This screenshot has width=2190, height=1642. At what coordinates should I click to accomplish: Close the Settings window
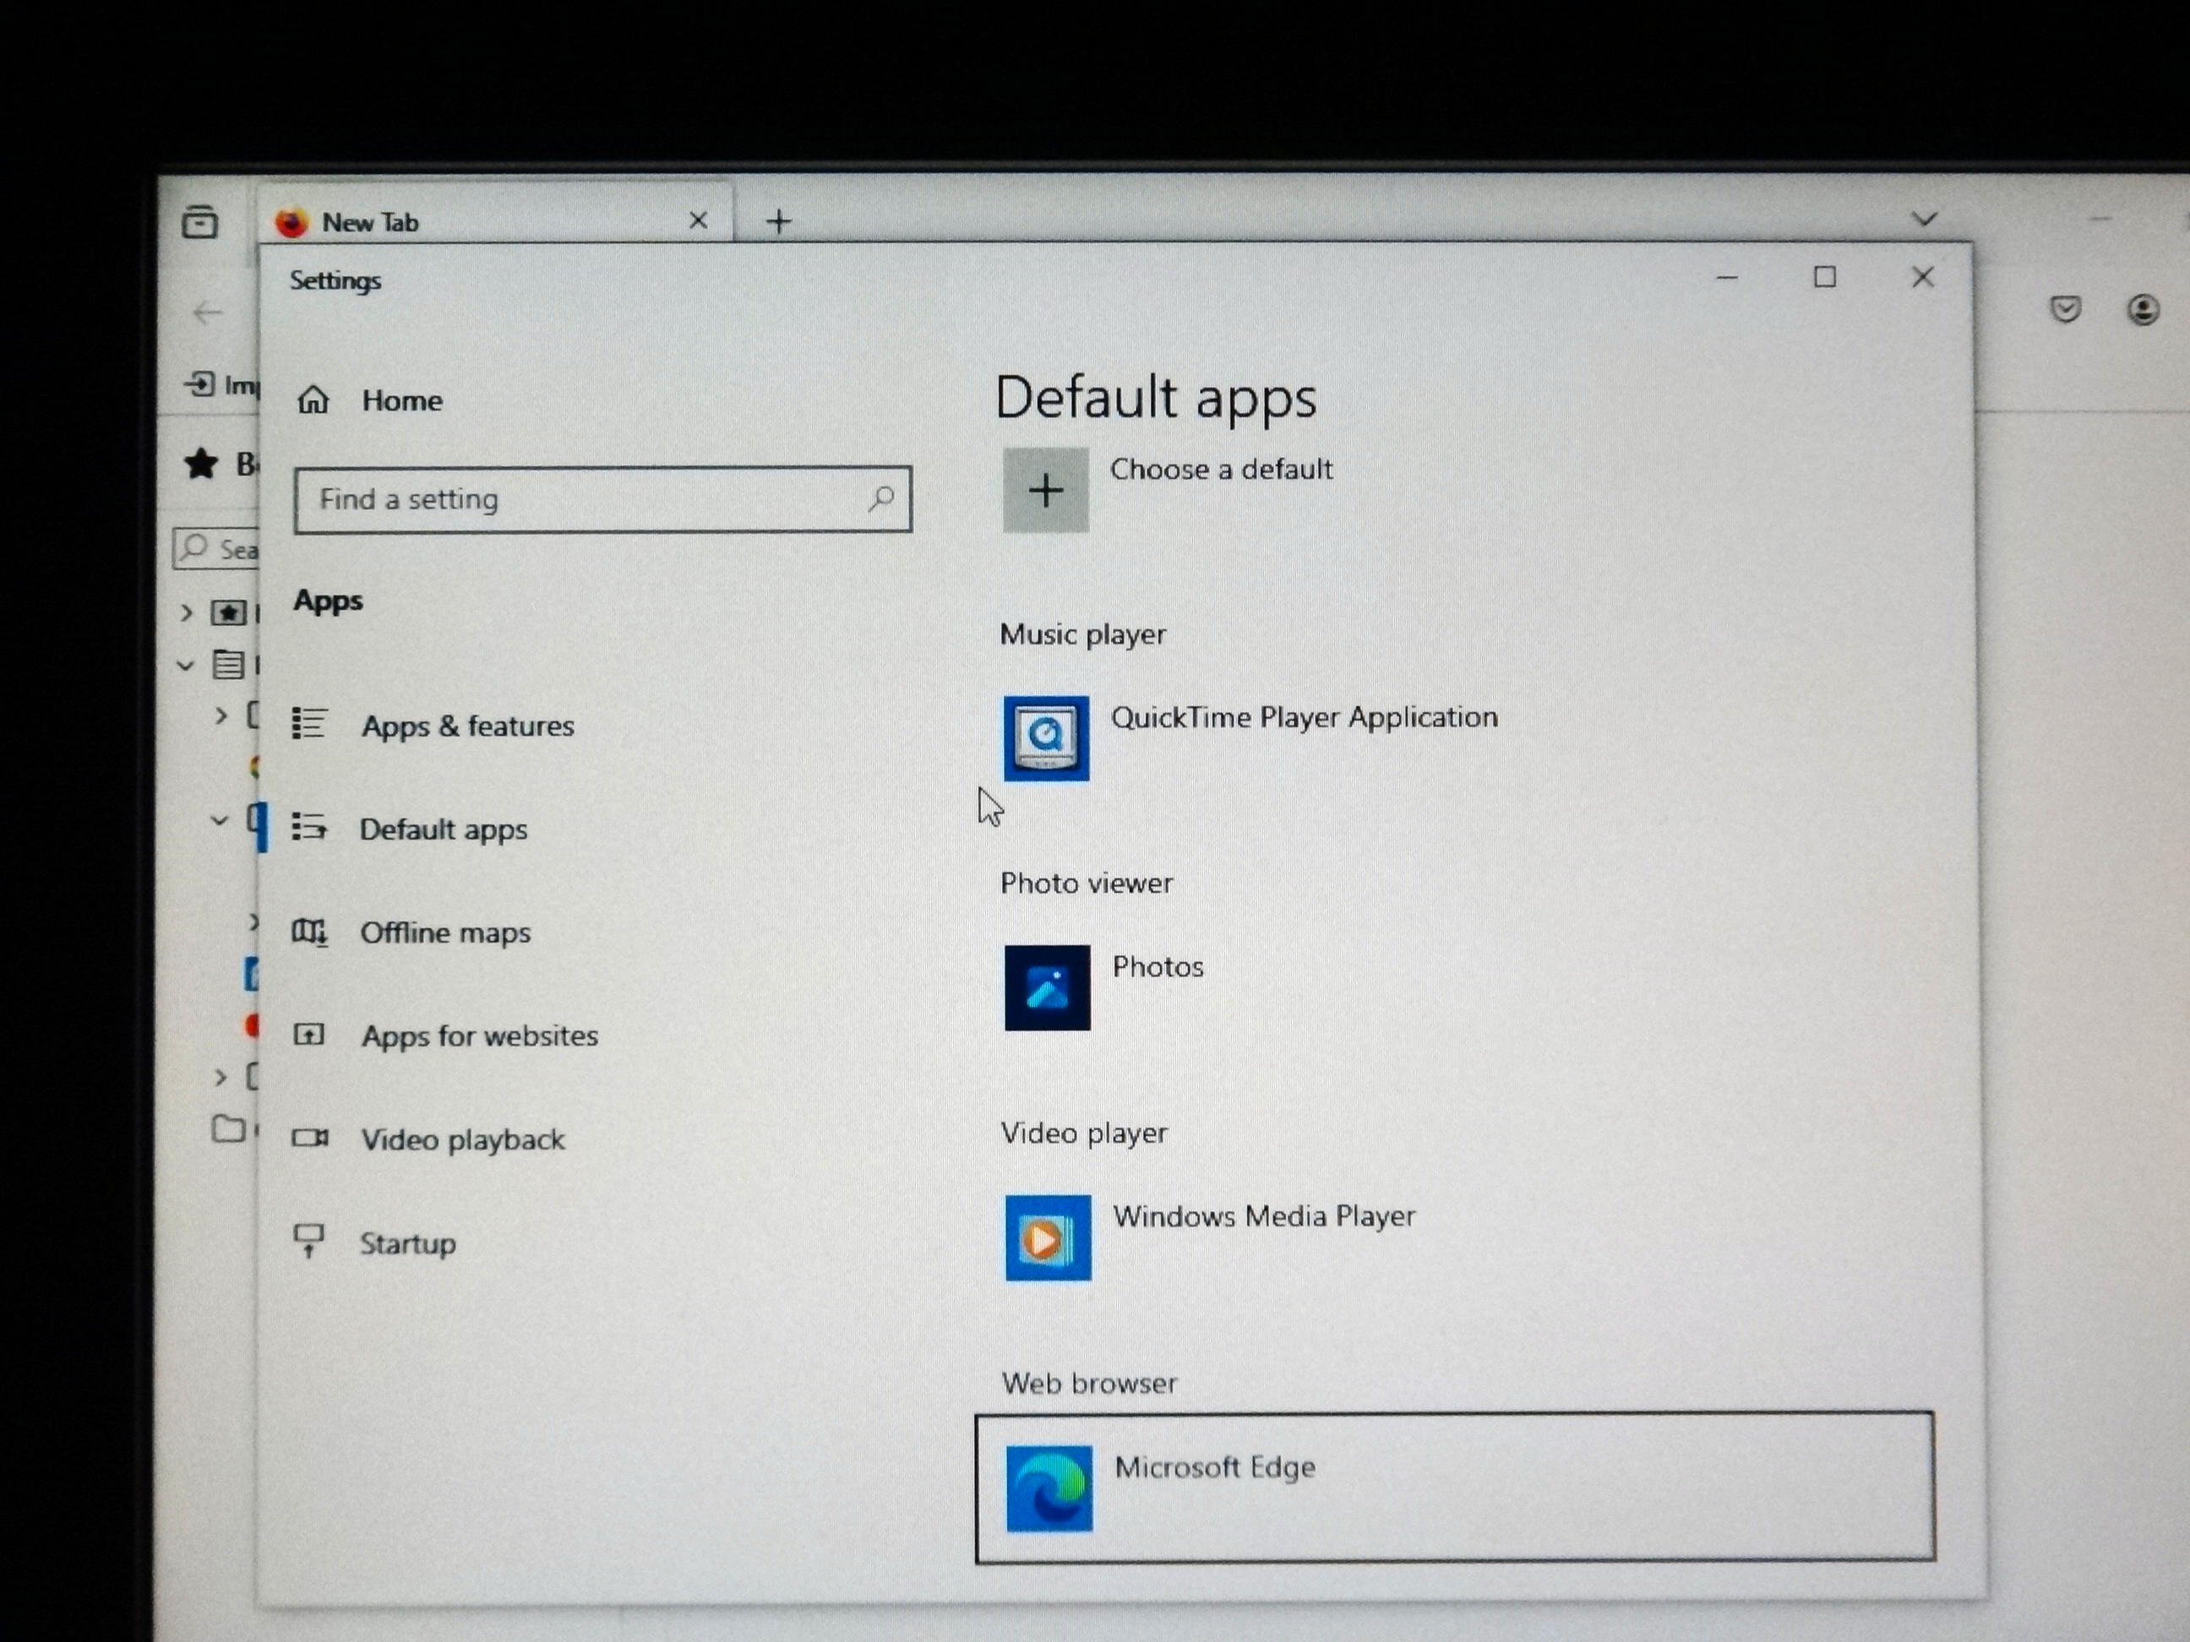tap(1923, 277)
